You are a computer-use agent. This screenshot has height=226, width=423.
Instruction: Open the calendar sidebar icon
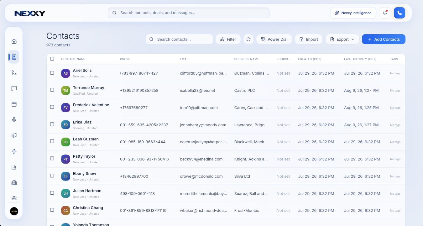click(x=14, y=104)
